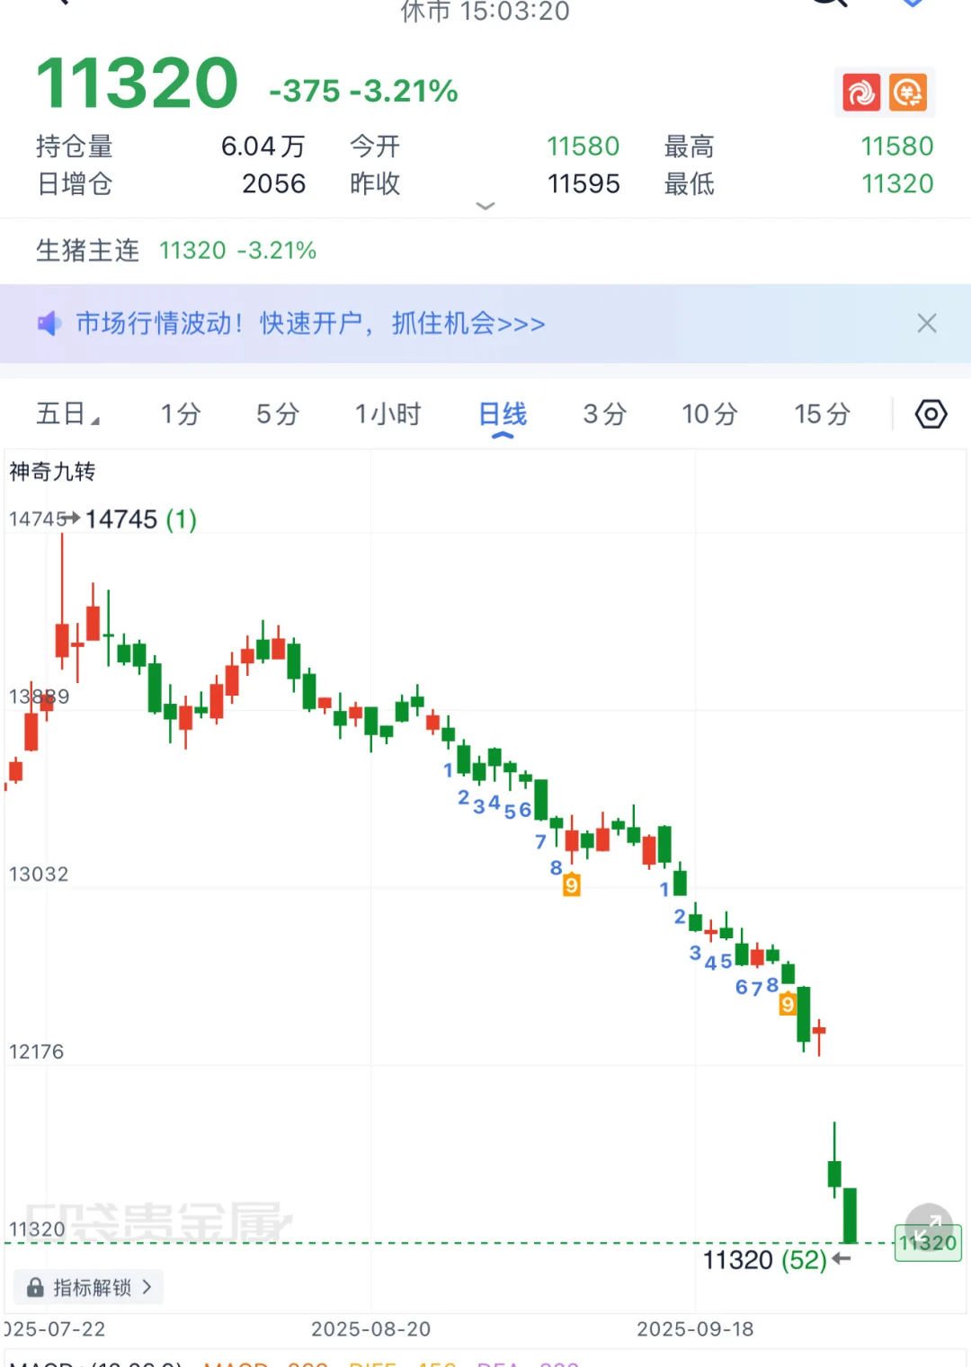Select the 1小时 chart tab
The width and height of the screenshot is (971, 1367).
388,414
